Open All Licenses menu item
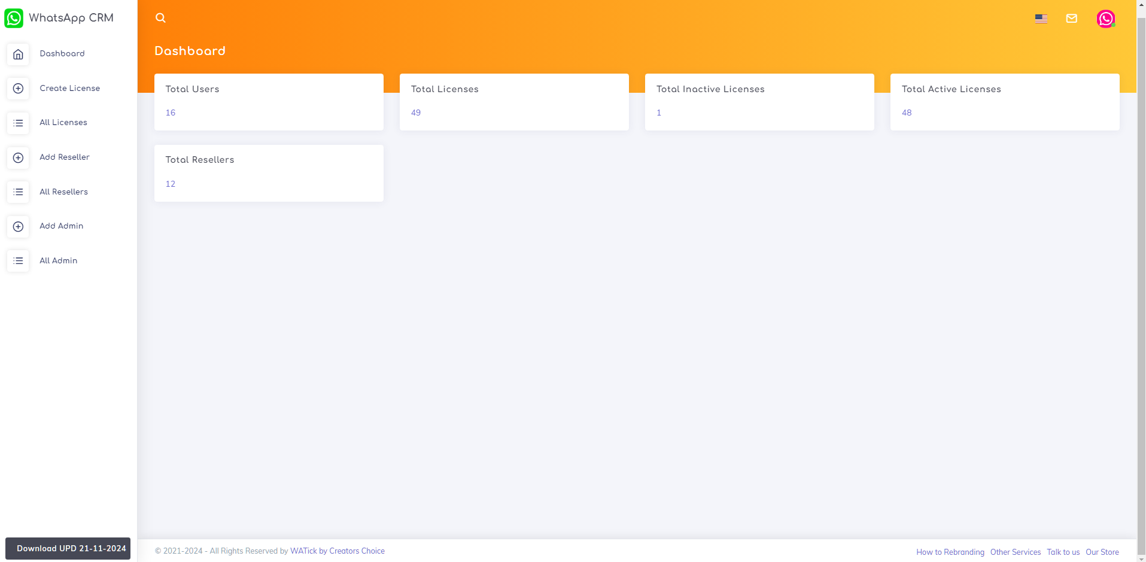This screenshot has width=1146, height=562. coord(63,122)
